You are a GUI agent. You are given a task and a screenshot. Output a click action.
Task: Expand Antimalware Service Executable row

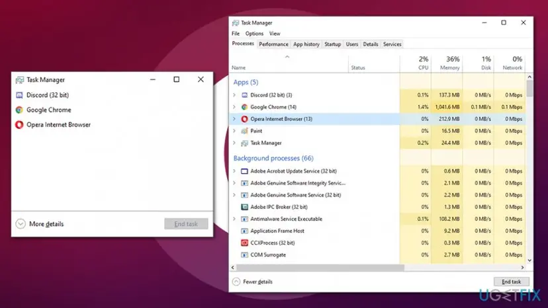(x=234, y=219)
